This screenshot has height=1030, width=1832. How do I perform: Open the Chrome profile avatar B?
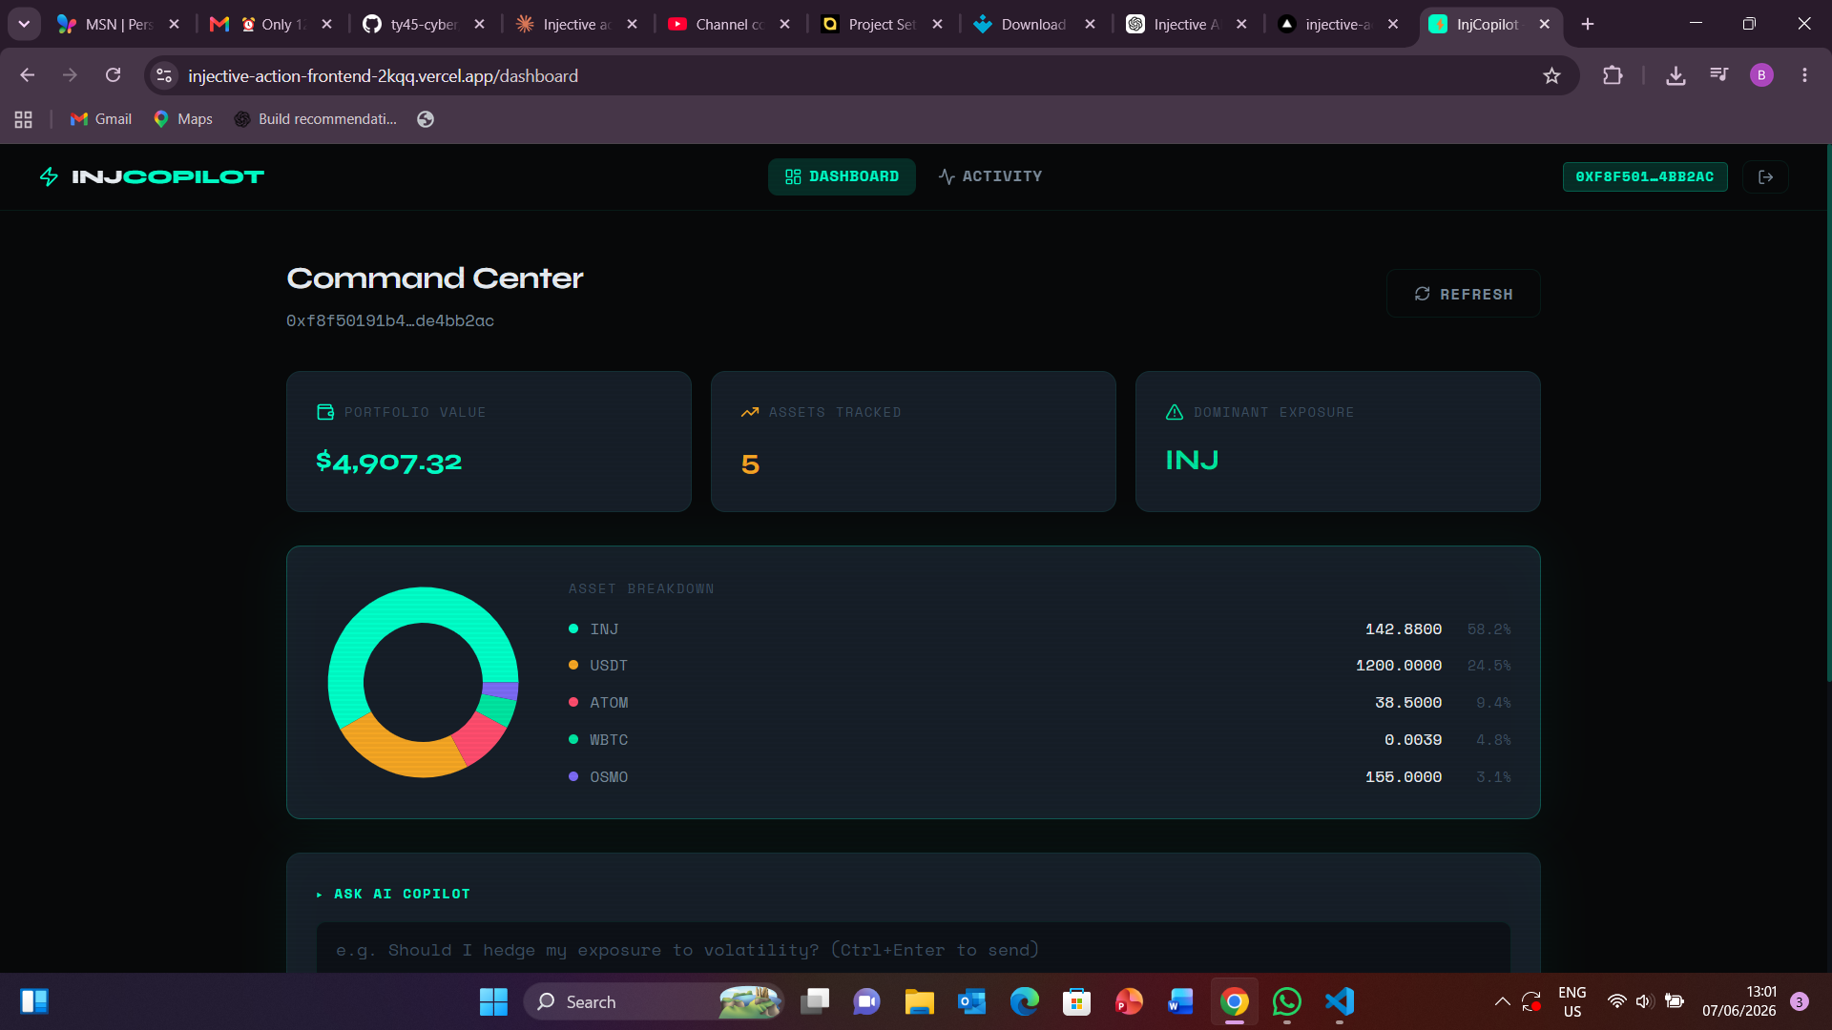pos(1761,75)
